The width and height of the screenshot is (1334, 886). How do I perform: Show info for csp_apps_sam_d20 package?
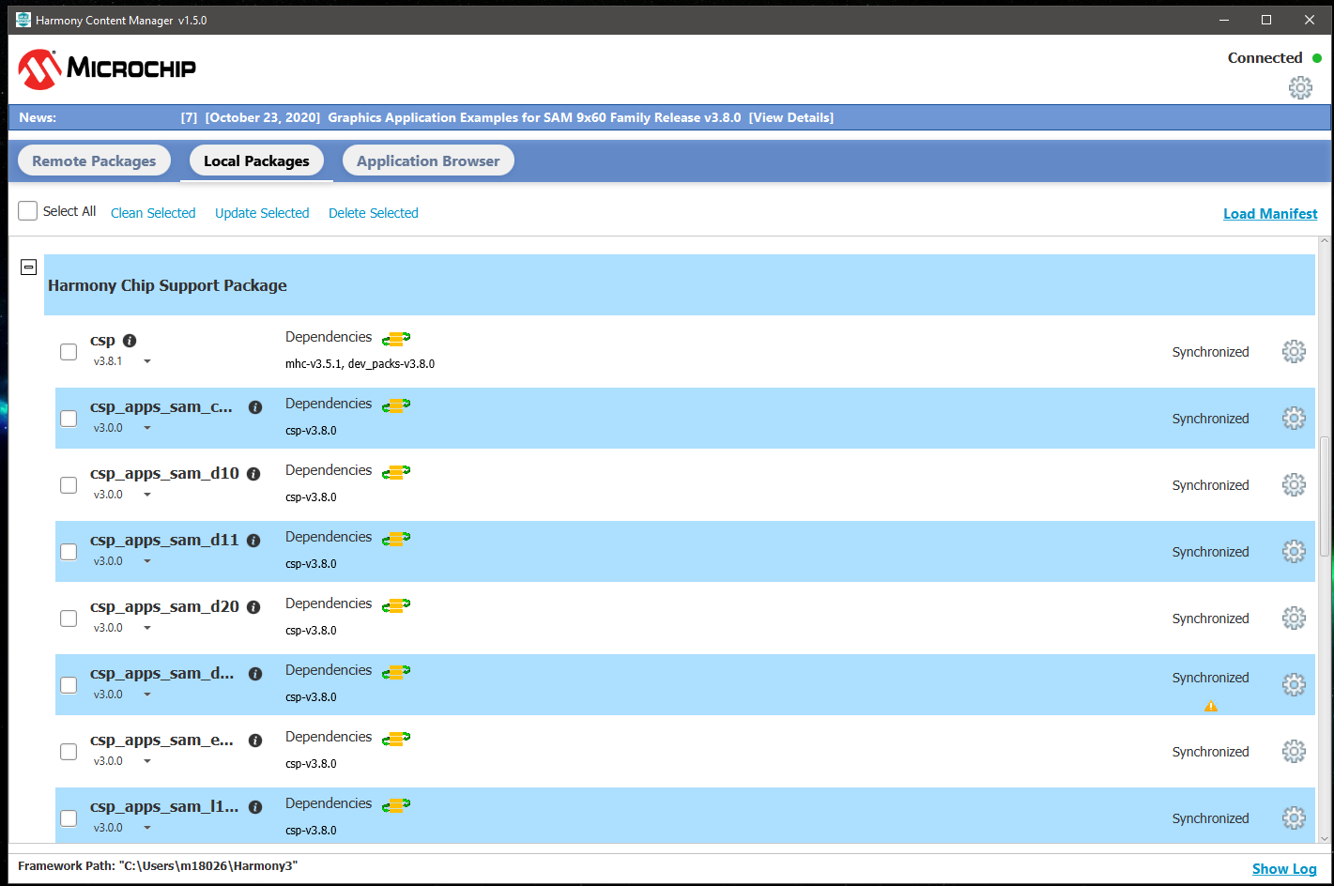click(253, 607)
